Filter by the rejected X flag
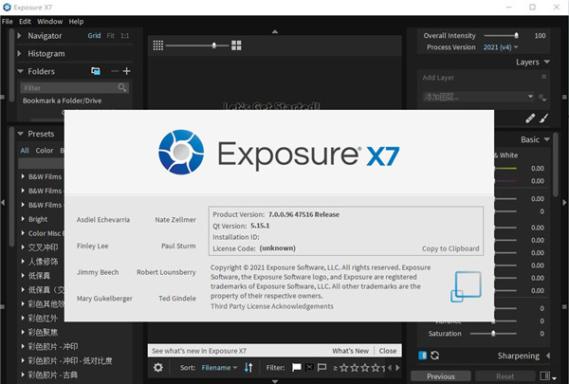 pyautogui.click(x=309, y=367)
